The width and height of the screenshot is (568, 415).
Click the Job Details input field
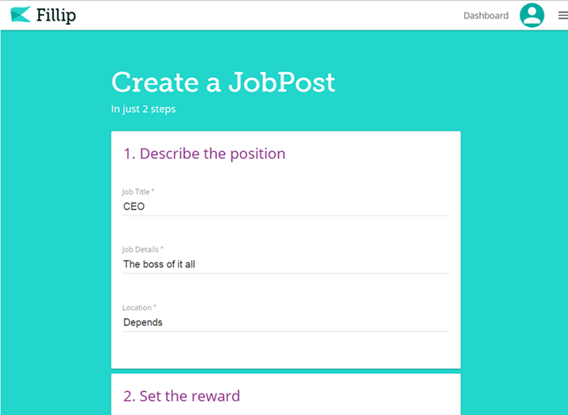tap(285, 264)
